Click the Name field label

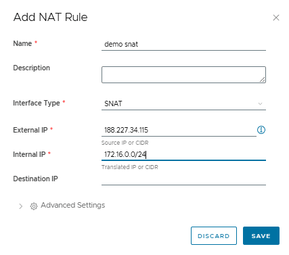point(22,43)
